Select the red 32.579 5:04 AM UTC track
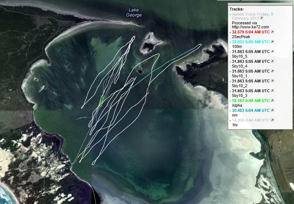294x204 pixels. pos(251,32)
